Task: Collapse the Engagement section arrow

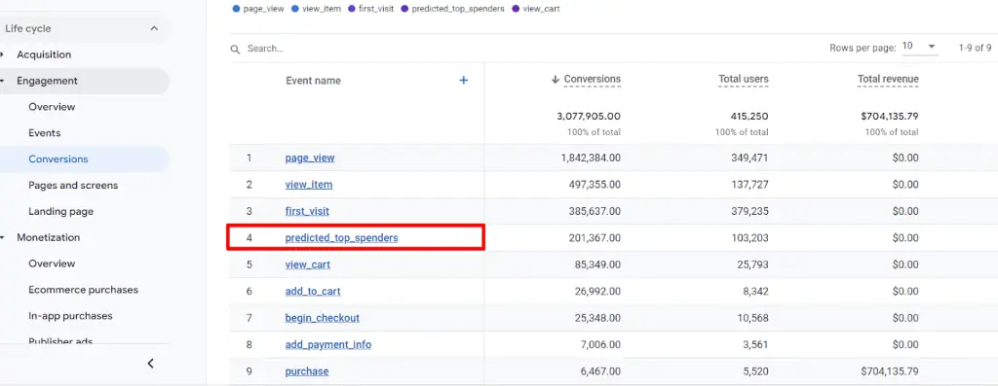Action: pyautogui.click(x=3, y=82)
